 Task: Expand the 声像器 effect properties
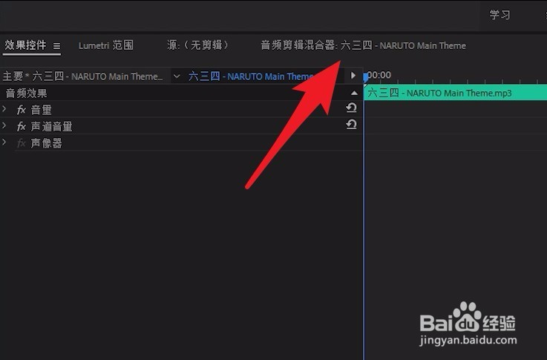pyautogui.click(x=4, y=142)
